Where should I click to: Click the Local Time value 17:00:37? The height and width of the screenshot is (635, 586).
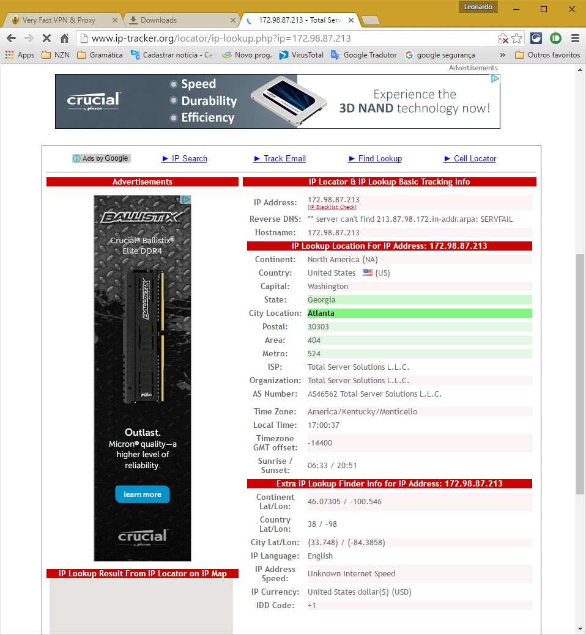(x=324, y=425)
